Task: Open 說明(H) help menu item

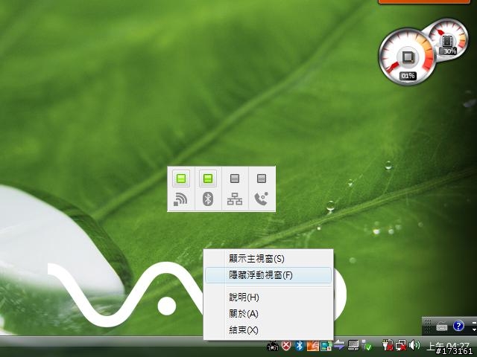Action: (x=268, y=297)
